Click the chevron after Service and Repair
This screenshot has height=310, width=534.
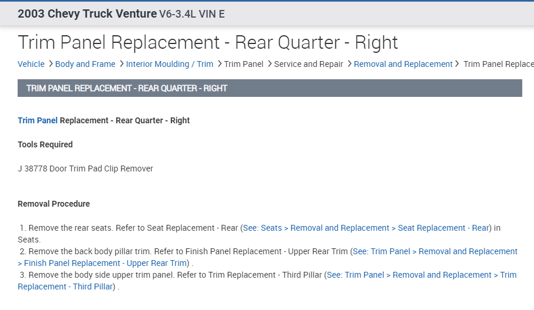click(349, 63)
